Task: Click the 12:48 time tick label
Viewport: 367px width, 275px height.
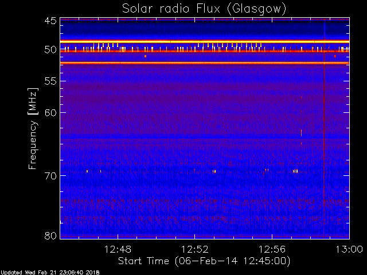Action: pos(118,249)
